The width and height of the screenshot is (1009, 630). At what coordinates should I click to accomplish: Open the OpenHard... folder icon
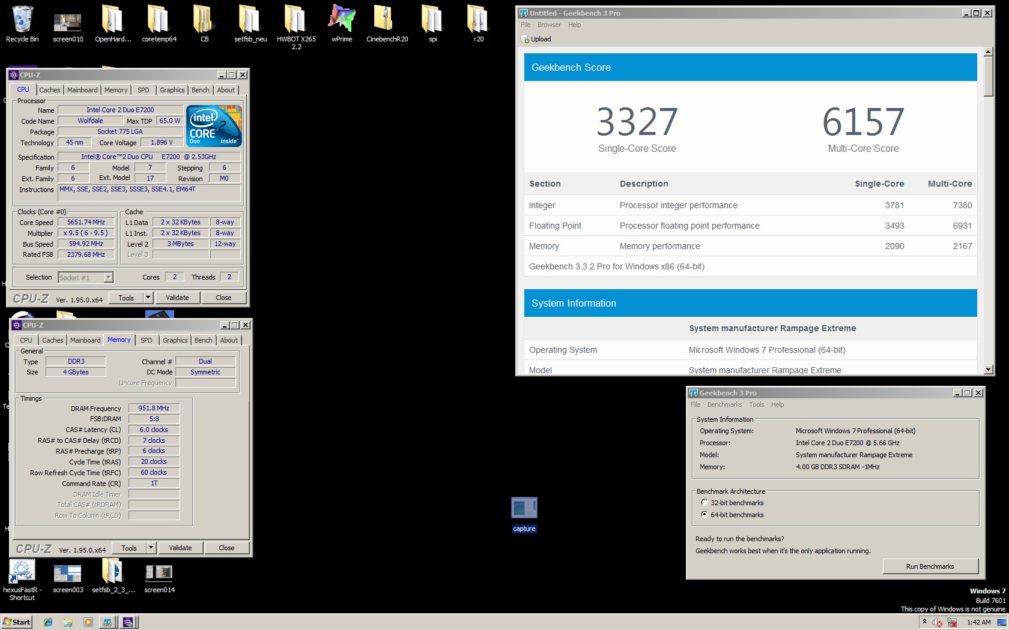[113, 24]
